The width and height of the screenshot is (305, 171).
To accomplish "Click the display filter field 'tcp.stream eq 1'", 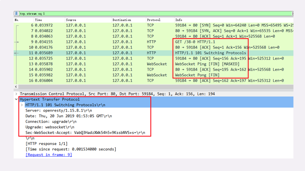I will [x=155, y=14].
